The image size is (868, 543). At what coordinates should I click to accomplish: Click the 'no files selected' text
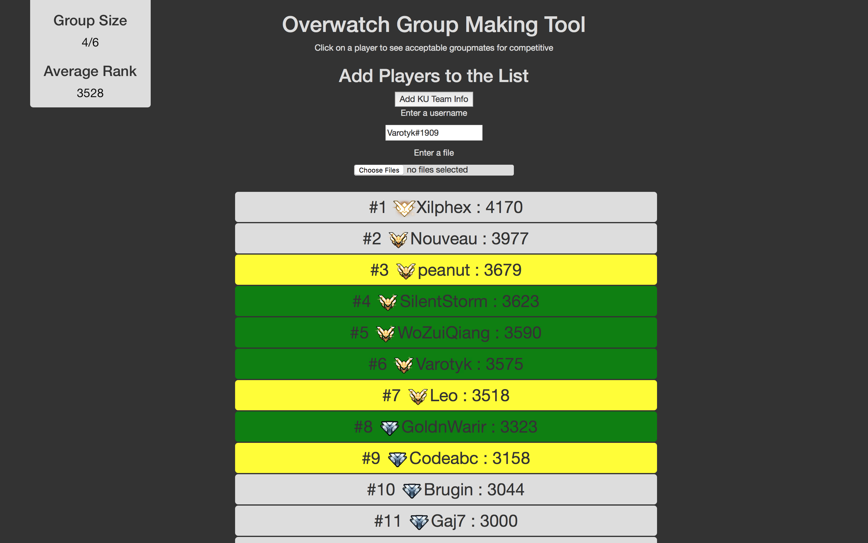pos(437,170)
